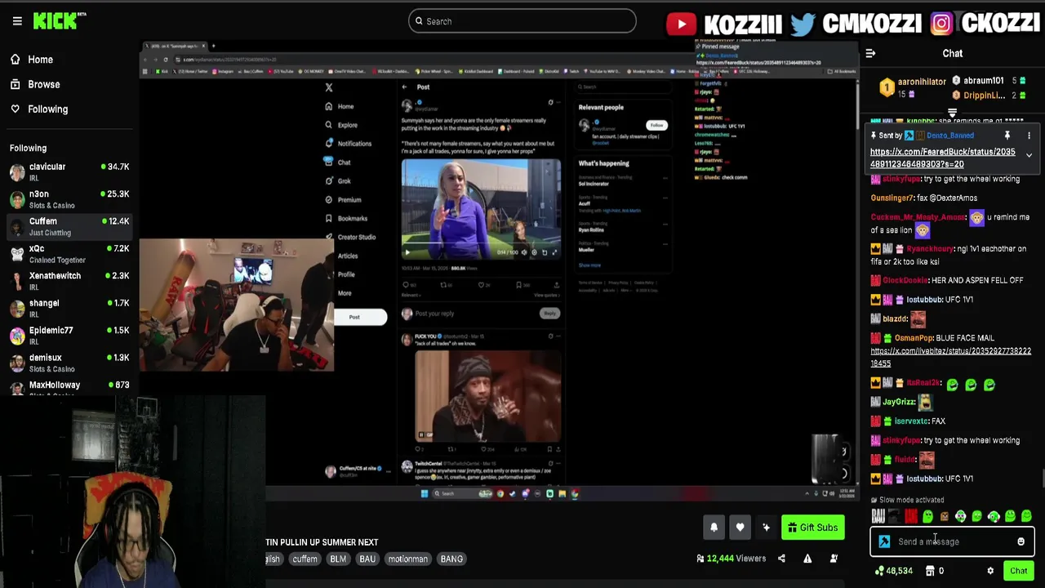The image size is (1045, 588).
Task: Open the chat shop icon
Action: (930, 571)
